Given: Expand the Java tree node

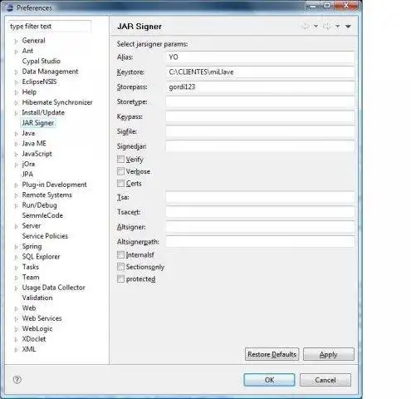Looking at the screenshot, I should click(x=16, y=134).
